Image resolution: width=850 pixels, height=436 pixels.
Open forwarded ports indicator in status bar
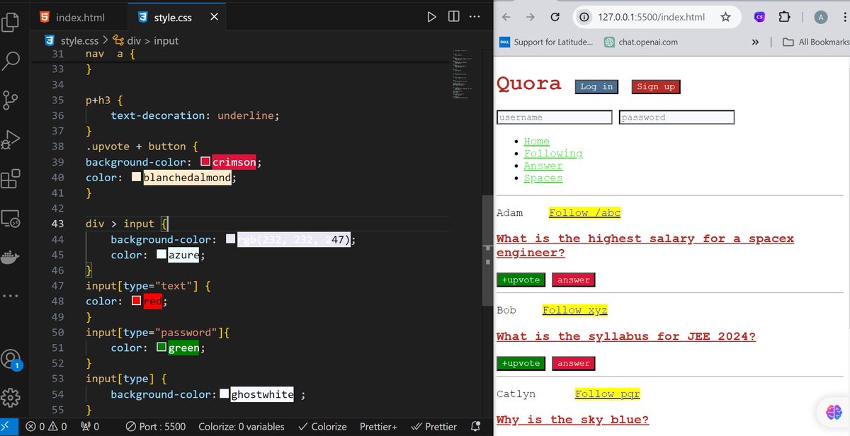(90, 427)
